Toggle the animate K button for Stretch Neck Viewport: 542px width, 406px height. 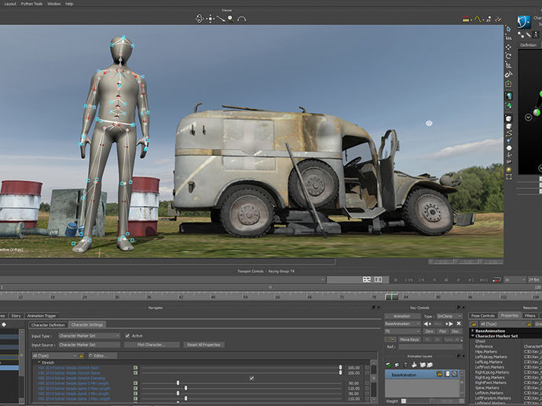[x=135, y=368]
